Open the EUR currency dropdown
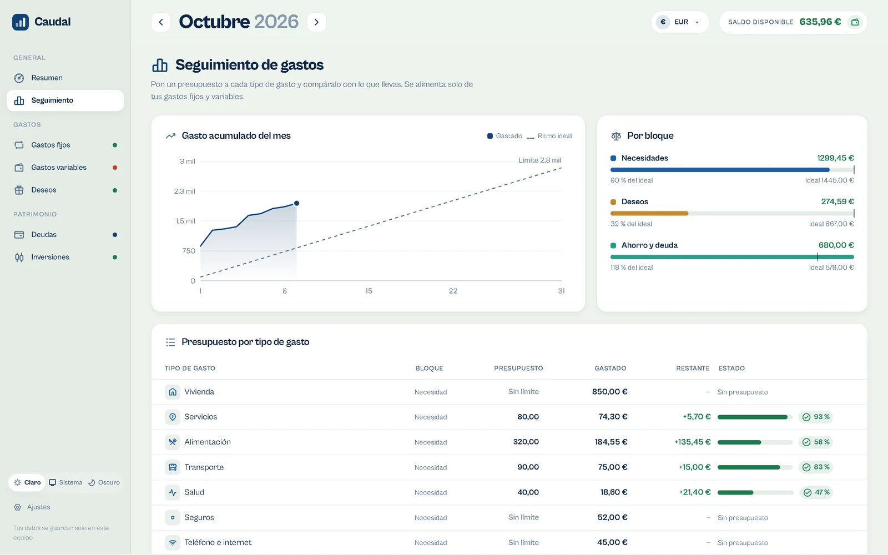 pyautogui.click(x=680, y=22)
